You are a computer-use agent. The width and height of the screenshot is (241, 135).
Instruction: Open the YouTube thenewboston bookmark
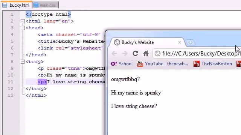pos(162,64)
